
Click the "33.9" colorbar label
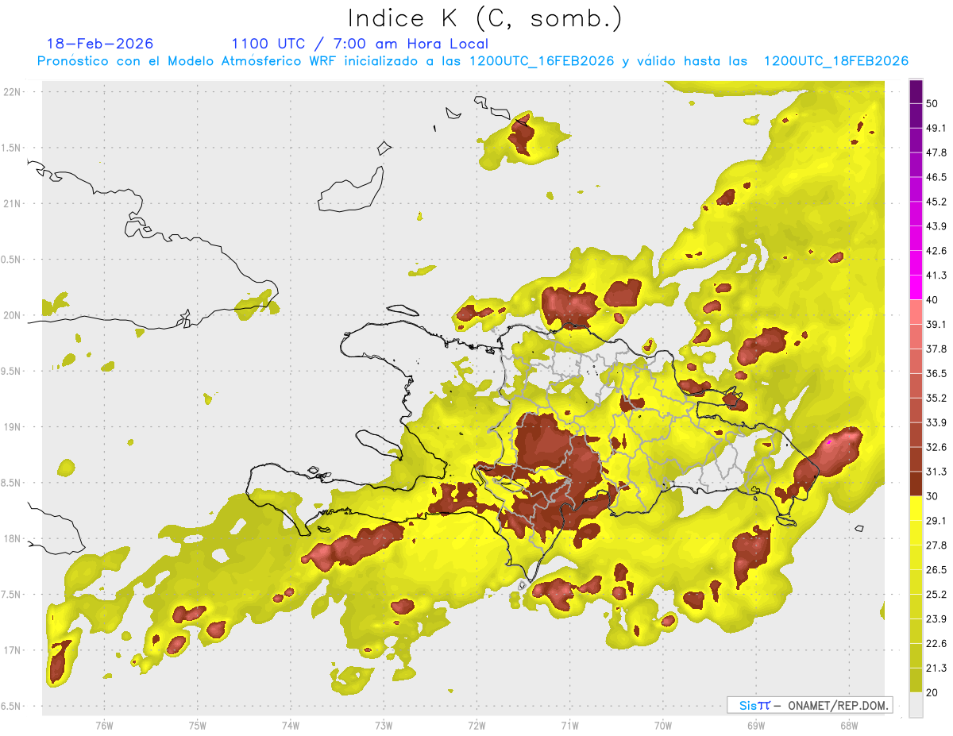[937, 422]
